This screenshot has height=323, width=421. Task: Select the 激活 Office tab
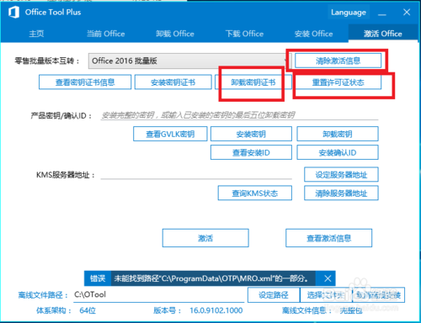tap(383, 34)
